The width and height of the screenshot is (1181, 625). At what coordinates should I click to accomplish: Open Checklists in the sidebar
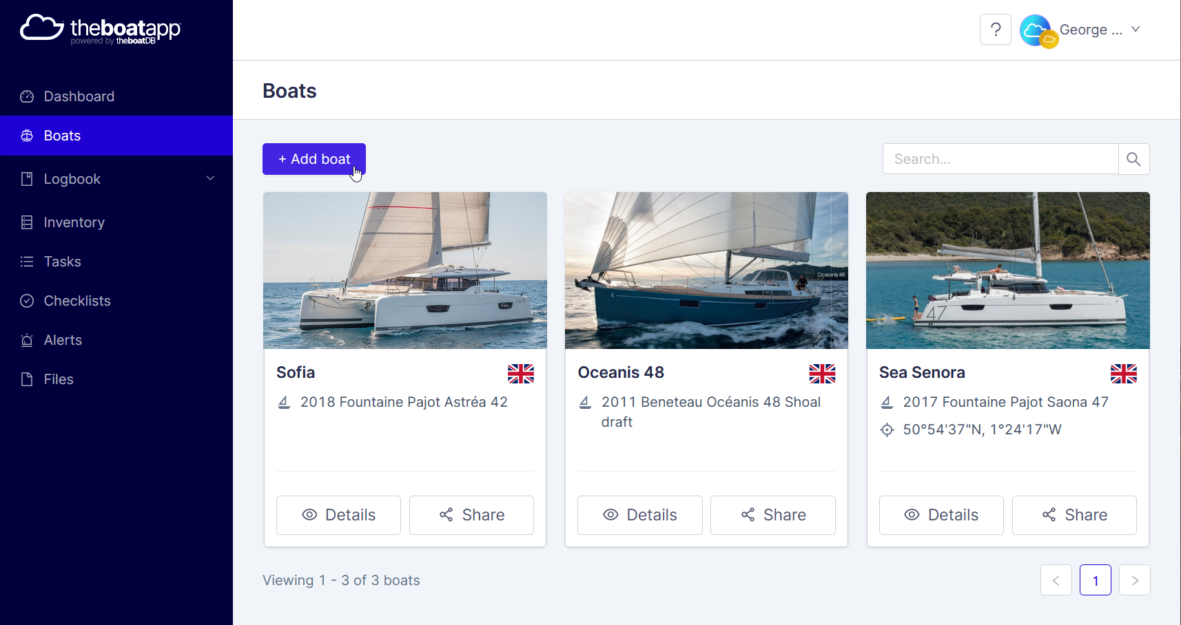pos(116,301)
